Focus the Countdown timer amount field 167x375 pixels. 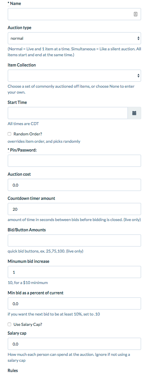(74, 209)
